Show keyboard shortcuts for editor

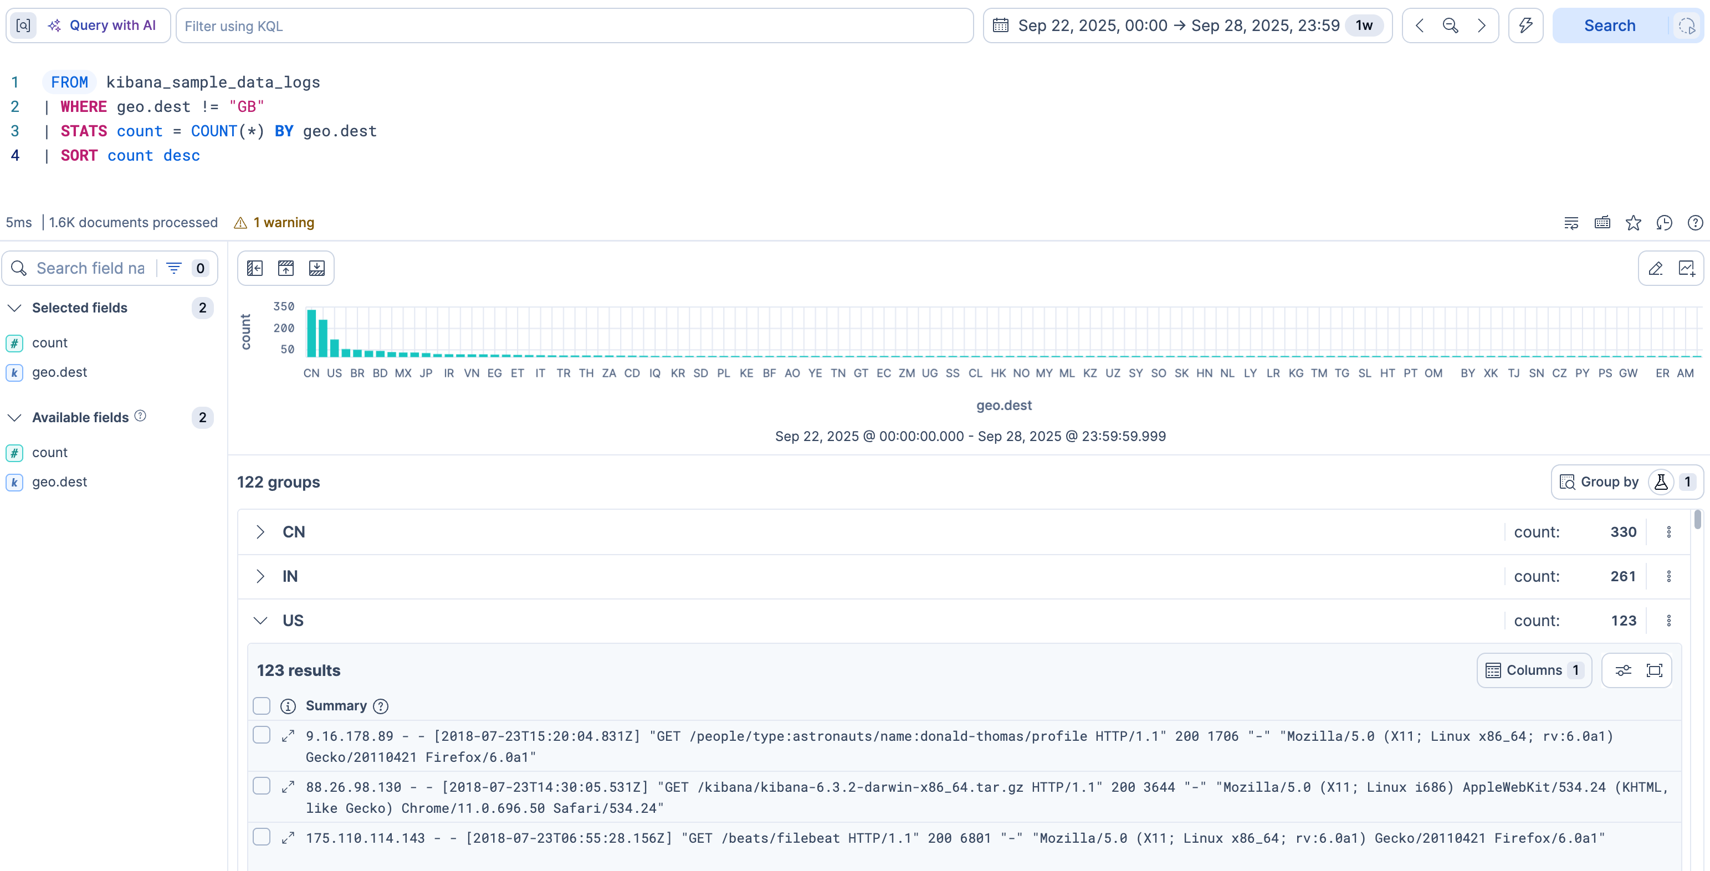1602,222
